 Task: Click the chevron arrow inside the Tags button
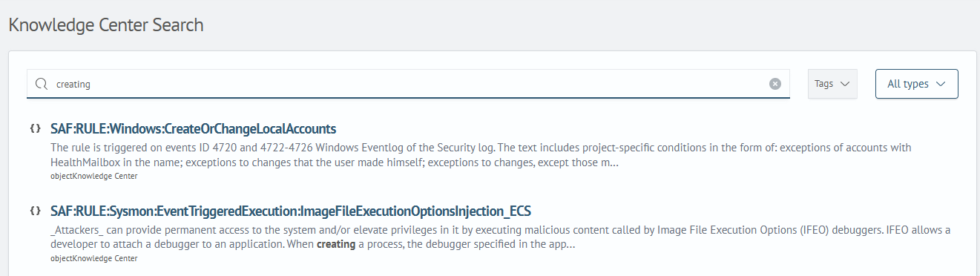844,84
